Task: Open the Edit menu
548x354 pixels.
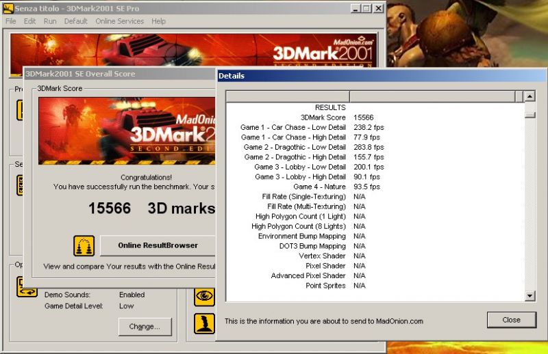Action: coord(29,21)
